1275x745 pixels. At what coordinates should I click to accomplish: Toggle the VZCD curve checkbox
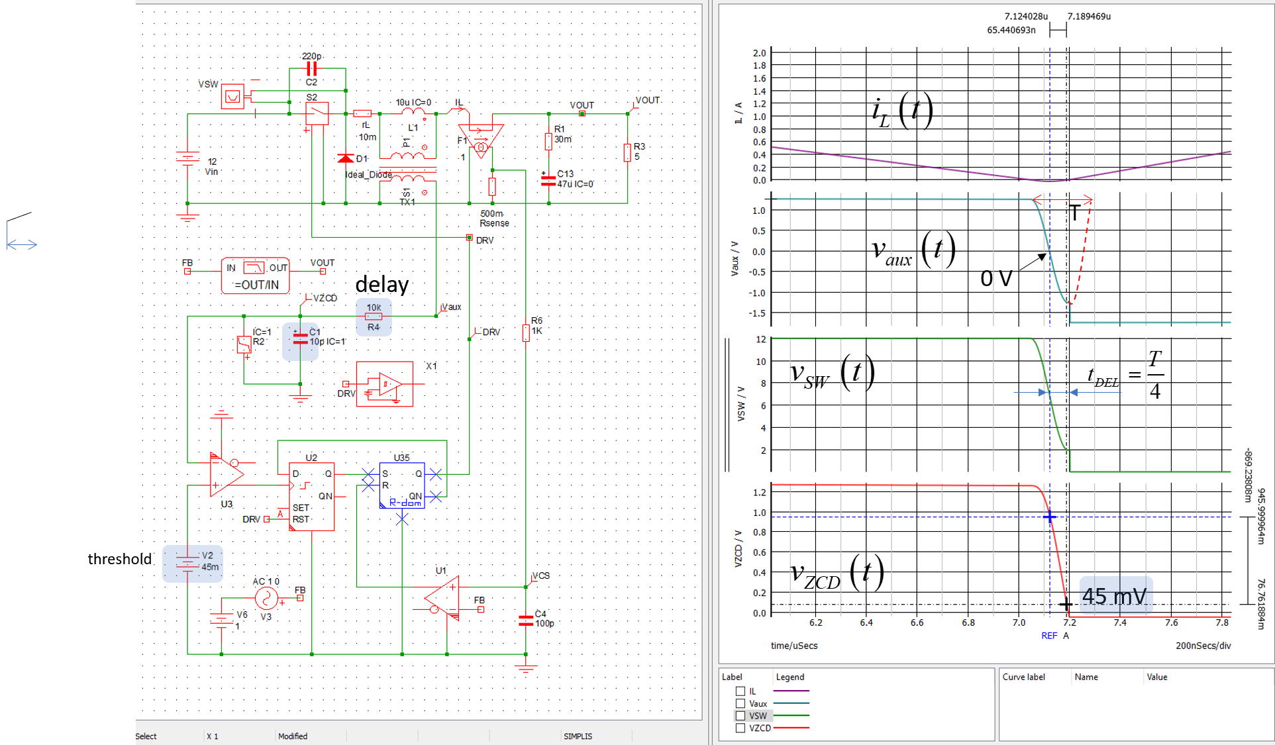click(740, 727)
